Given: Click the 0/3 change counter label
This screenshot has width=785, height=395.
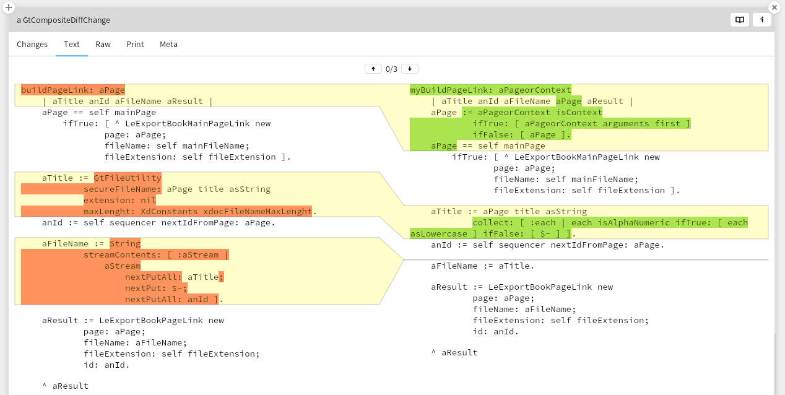Looking at the screenshot, I should tap(391, 69).
